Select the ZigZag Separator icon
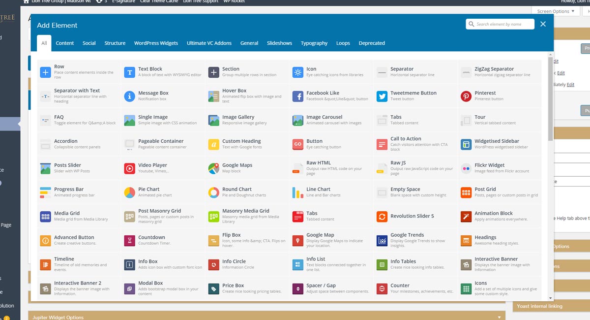 tap(466, 72)
